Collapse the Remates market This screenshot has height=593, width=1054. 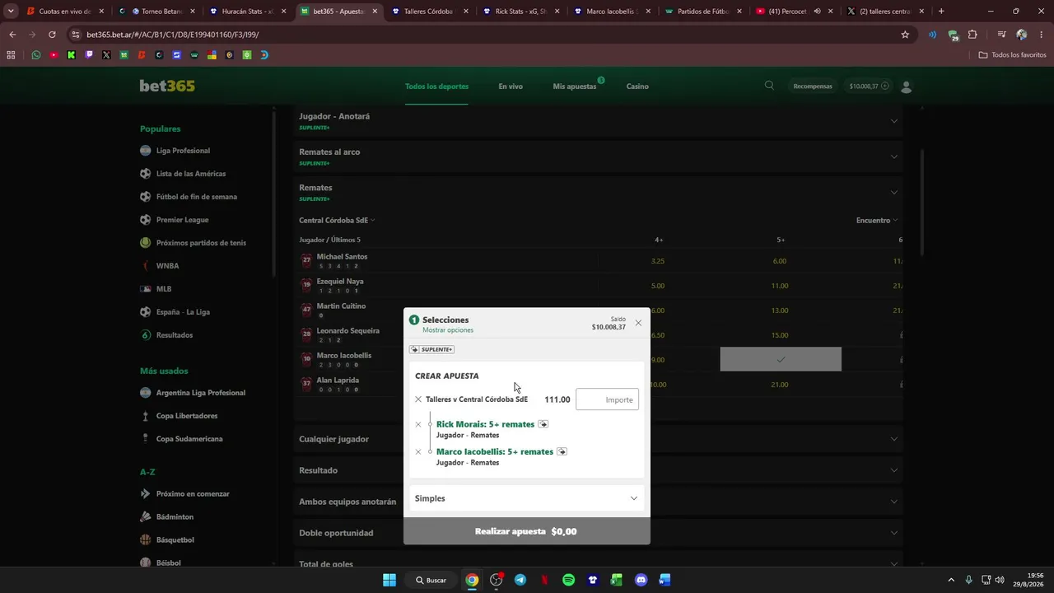[x=598, y=192]
